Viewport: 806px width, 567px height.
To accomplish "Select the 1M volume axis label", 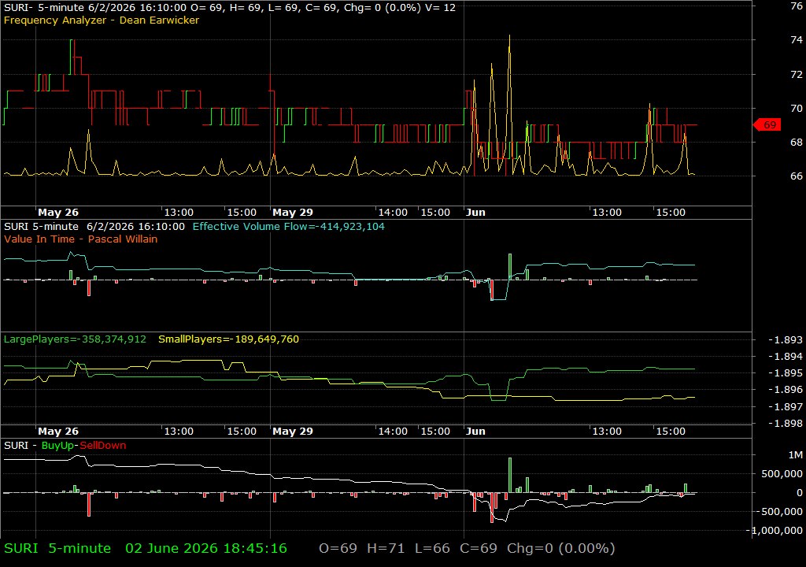I will 795,455.
